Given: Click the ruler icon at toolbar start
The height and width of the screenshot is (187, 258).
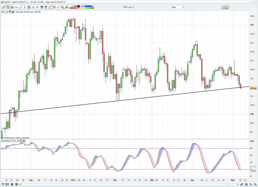Looking at the screenshot, I should coord(4,7).
